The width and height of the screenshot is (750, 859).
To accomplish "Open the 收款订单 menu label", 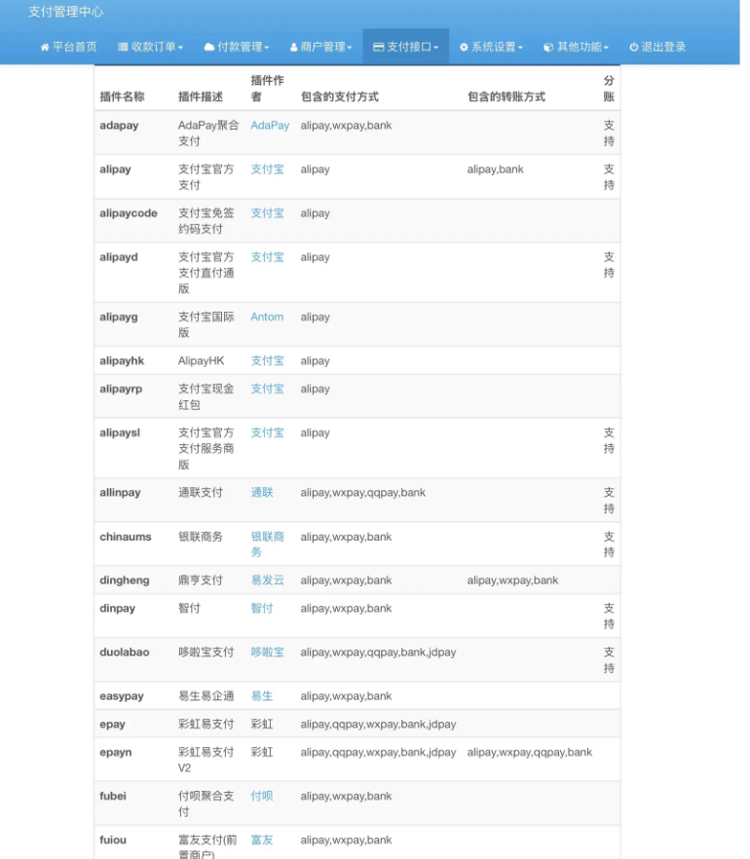I will pos(153,47).
